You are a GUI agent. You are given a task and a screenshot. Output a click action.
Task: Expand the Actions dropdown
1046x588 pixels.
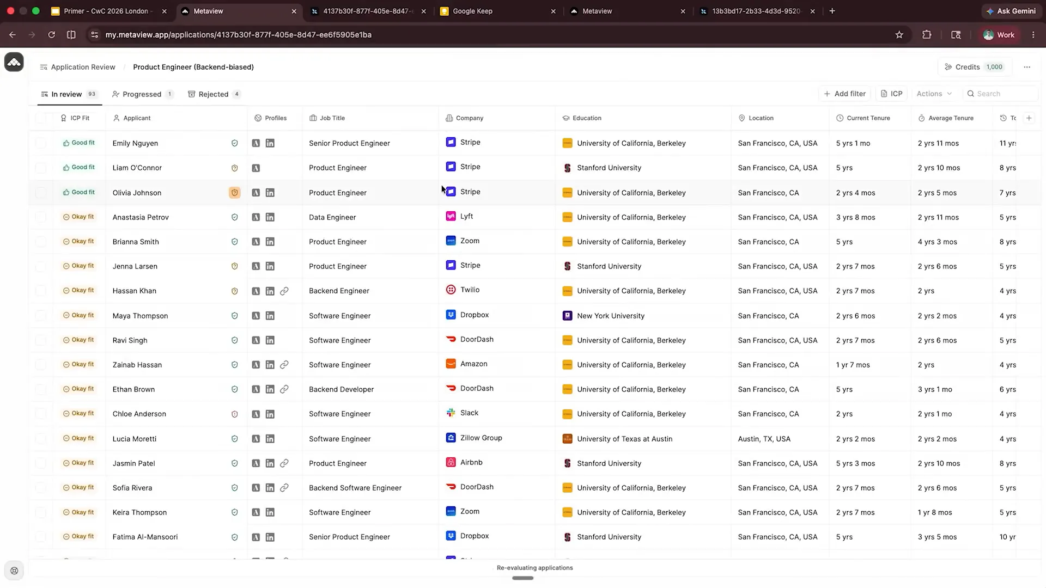934,94
